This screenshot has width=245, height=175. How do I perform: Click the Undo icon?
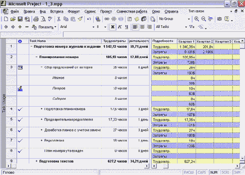[x=89, y=19]
